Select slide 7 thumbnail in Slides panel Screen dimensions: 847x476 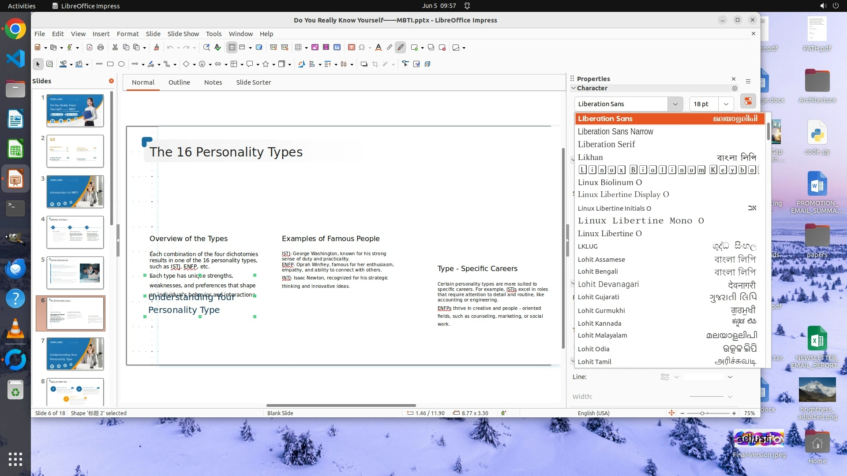75,354
